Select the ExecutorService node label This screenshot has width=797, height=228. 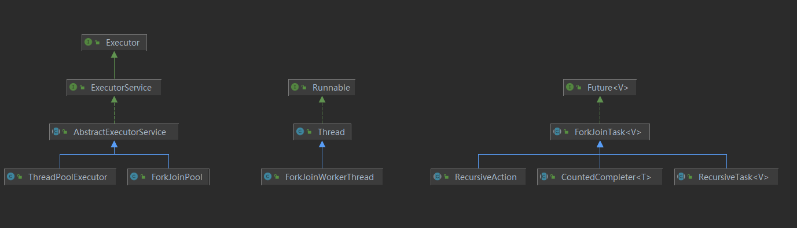click(121, 88)
